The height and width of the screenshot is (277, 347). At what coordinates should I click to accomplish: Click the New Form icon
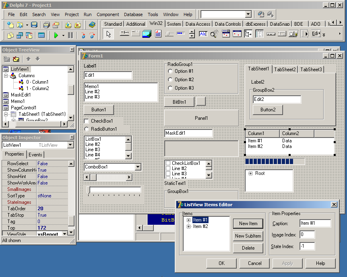click(x=41, y=35)
